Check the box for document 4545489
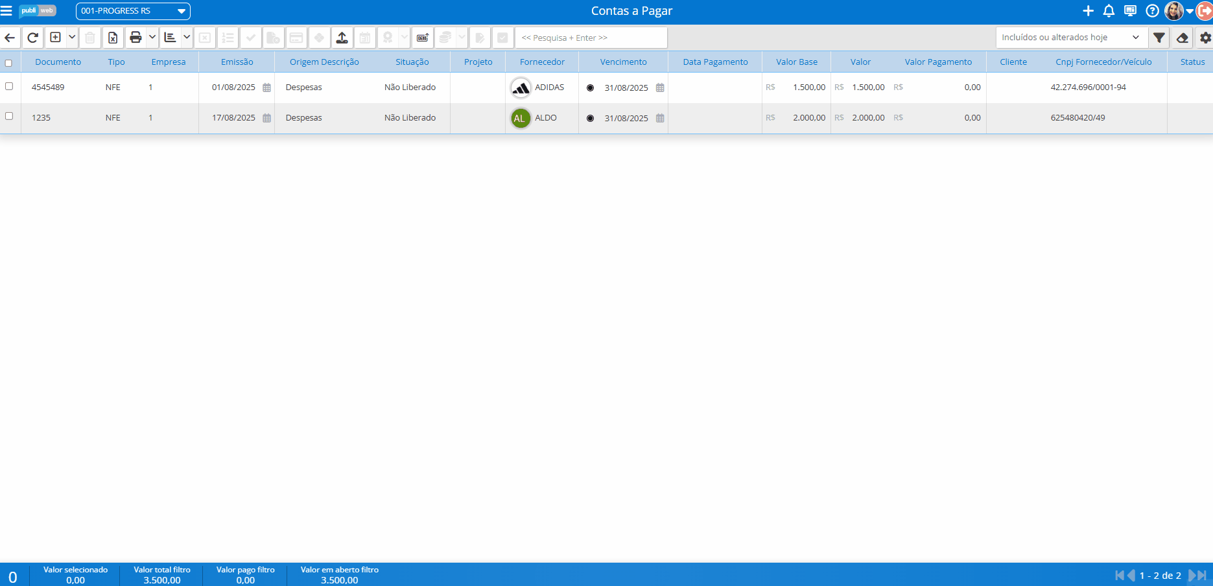This screenshot has height=586, width=1213. pyautogui.click(x=9, y=86)
